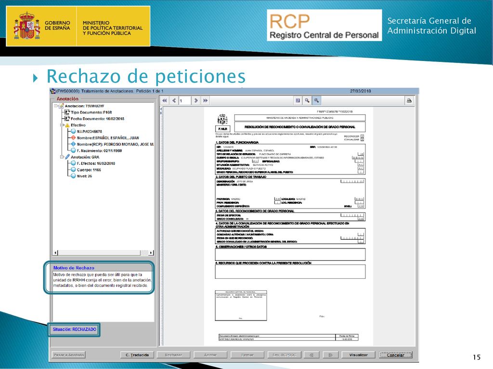Click the yellow warning icon beside Efectivo
The height and width of the screenshot is (369, 493).
click(67, 125)
